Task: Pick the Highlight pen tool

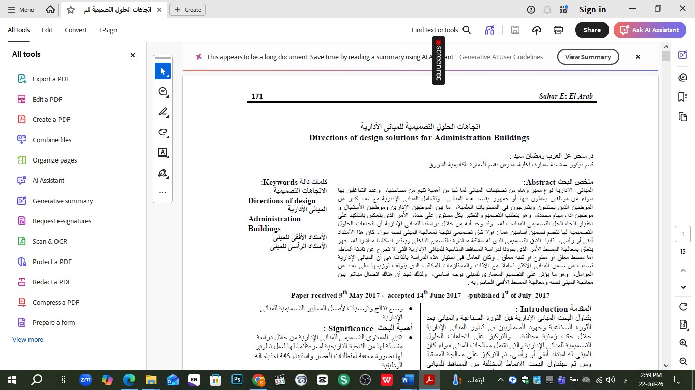Action: click(163, 112)
